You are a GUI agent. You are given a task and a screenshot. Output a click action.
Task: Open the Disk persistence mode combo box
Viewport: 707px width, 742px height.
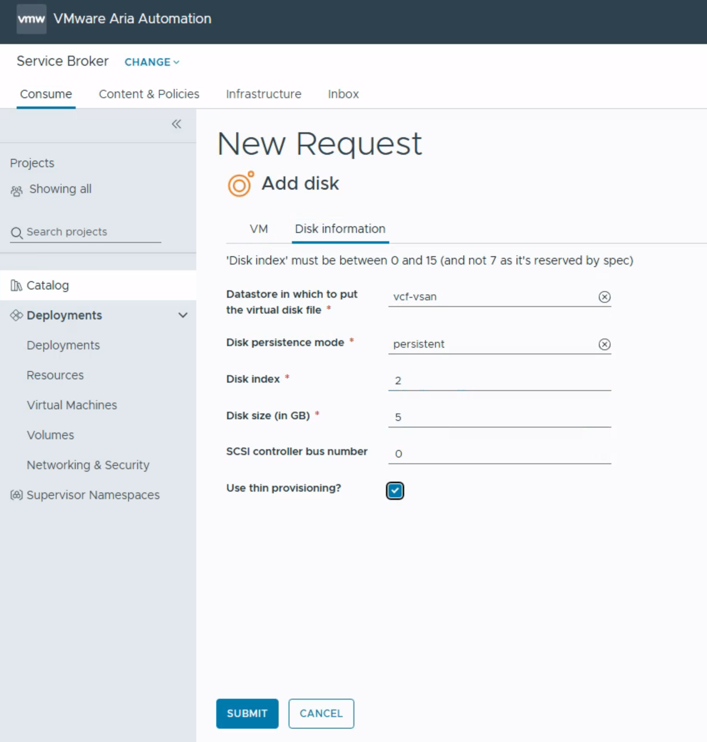[499, 344]
